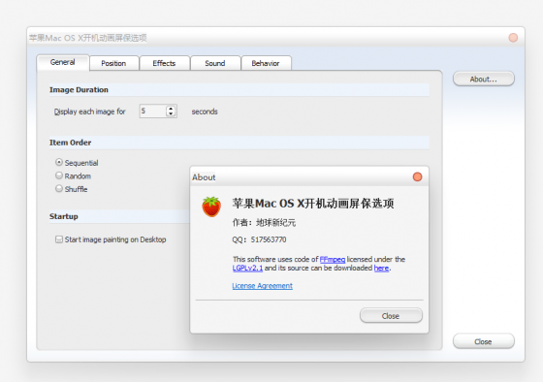Click the options window title text
Image resolution: width=543 pixels, height=382 pixels.
(88, 38)
